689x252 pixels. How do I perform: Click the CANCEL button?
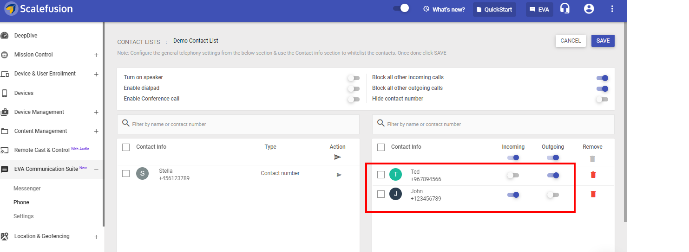(571, 41)
